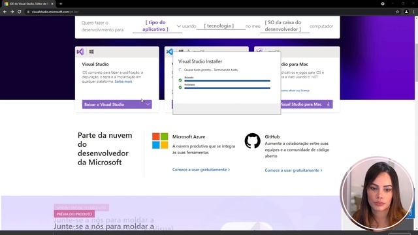Open browser profile avatar icon
Image resolution: width=418 pixels, height=235 pixels.
(406, 12)
